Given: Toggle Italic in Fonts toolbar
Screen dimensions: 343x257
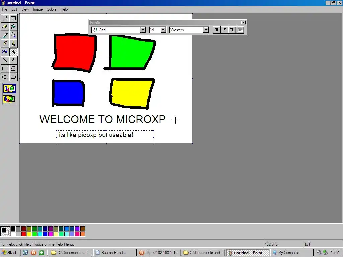Looking at the screenshot, I should pyautogui.click(x=224, y=30).
